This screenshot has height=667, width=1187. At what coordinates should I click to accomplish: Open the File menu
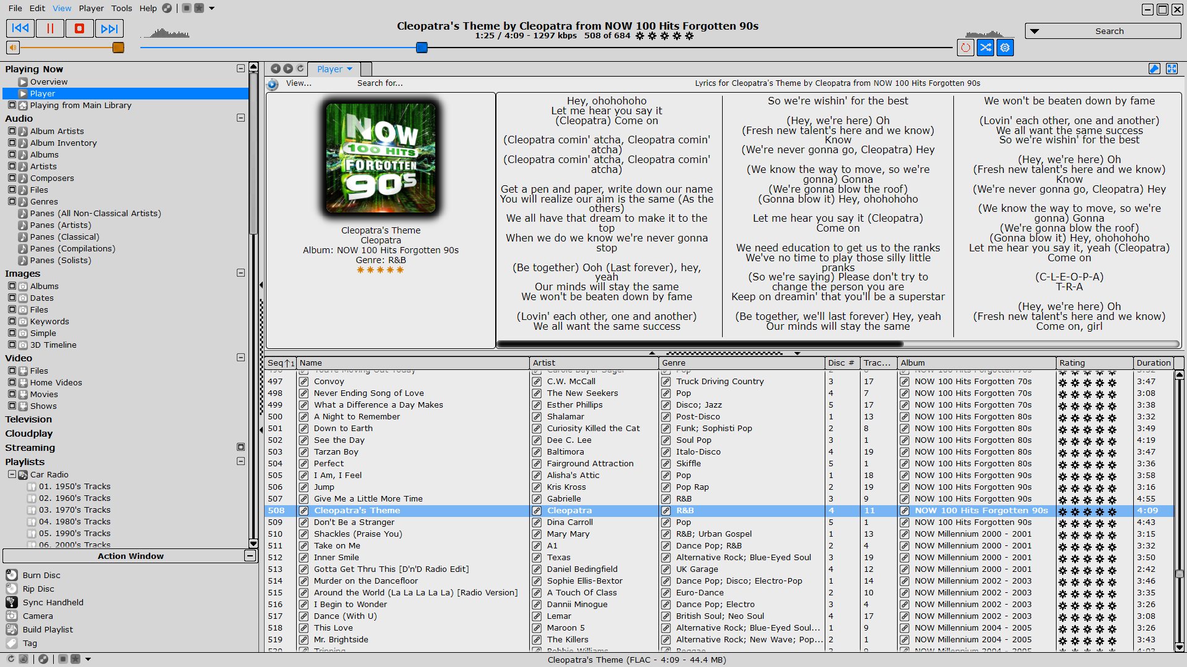click(15, 8)
